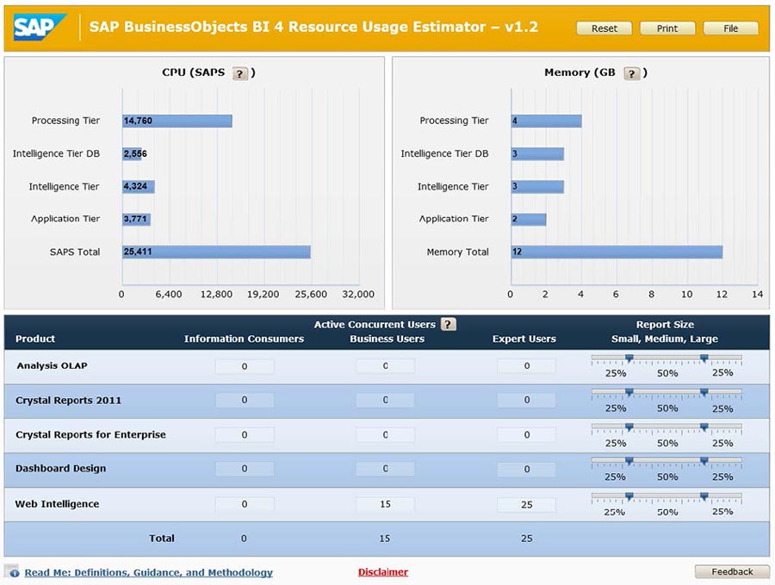Select Web Intelligence Information Consumers field
Screen dimensions: 775x585
point(245,504)
